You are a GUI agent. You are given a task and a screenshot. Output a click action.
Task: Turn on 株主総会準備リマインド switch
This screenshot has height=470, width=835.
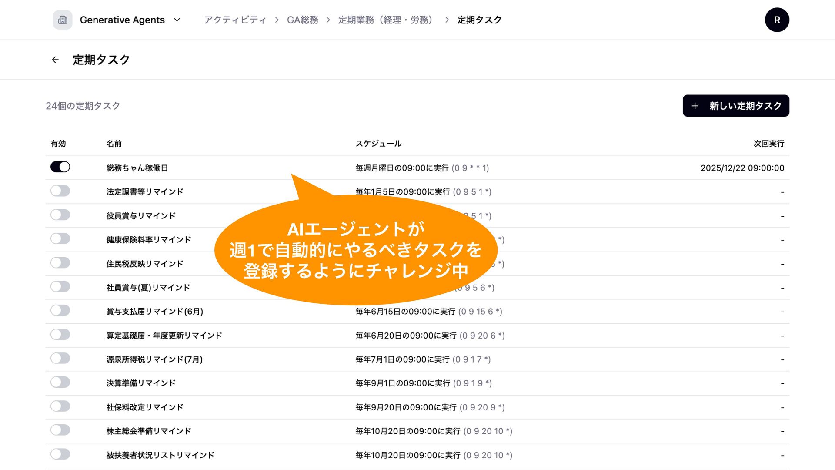coord(60,430)
